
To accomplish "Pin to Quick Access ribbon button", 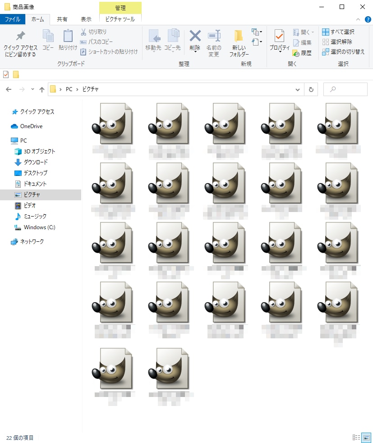I will (20, 43).
